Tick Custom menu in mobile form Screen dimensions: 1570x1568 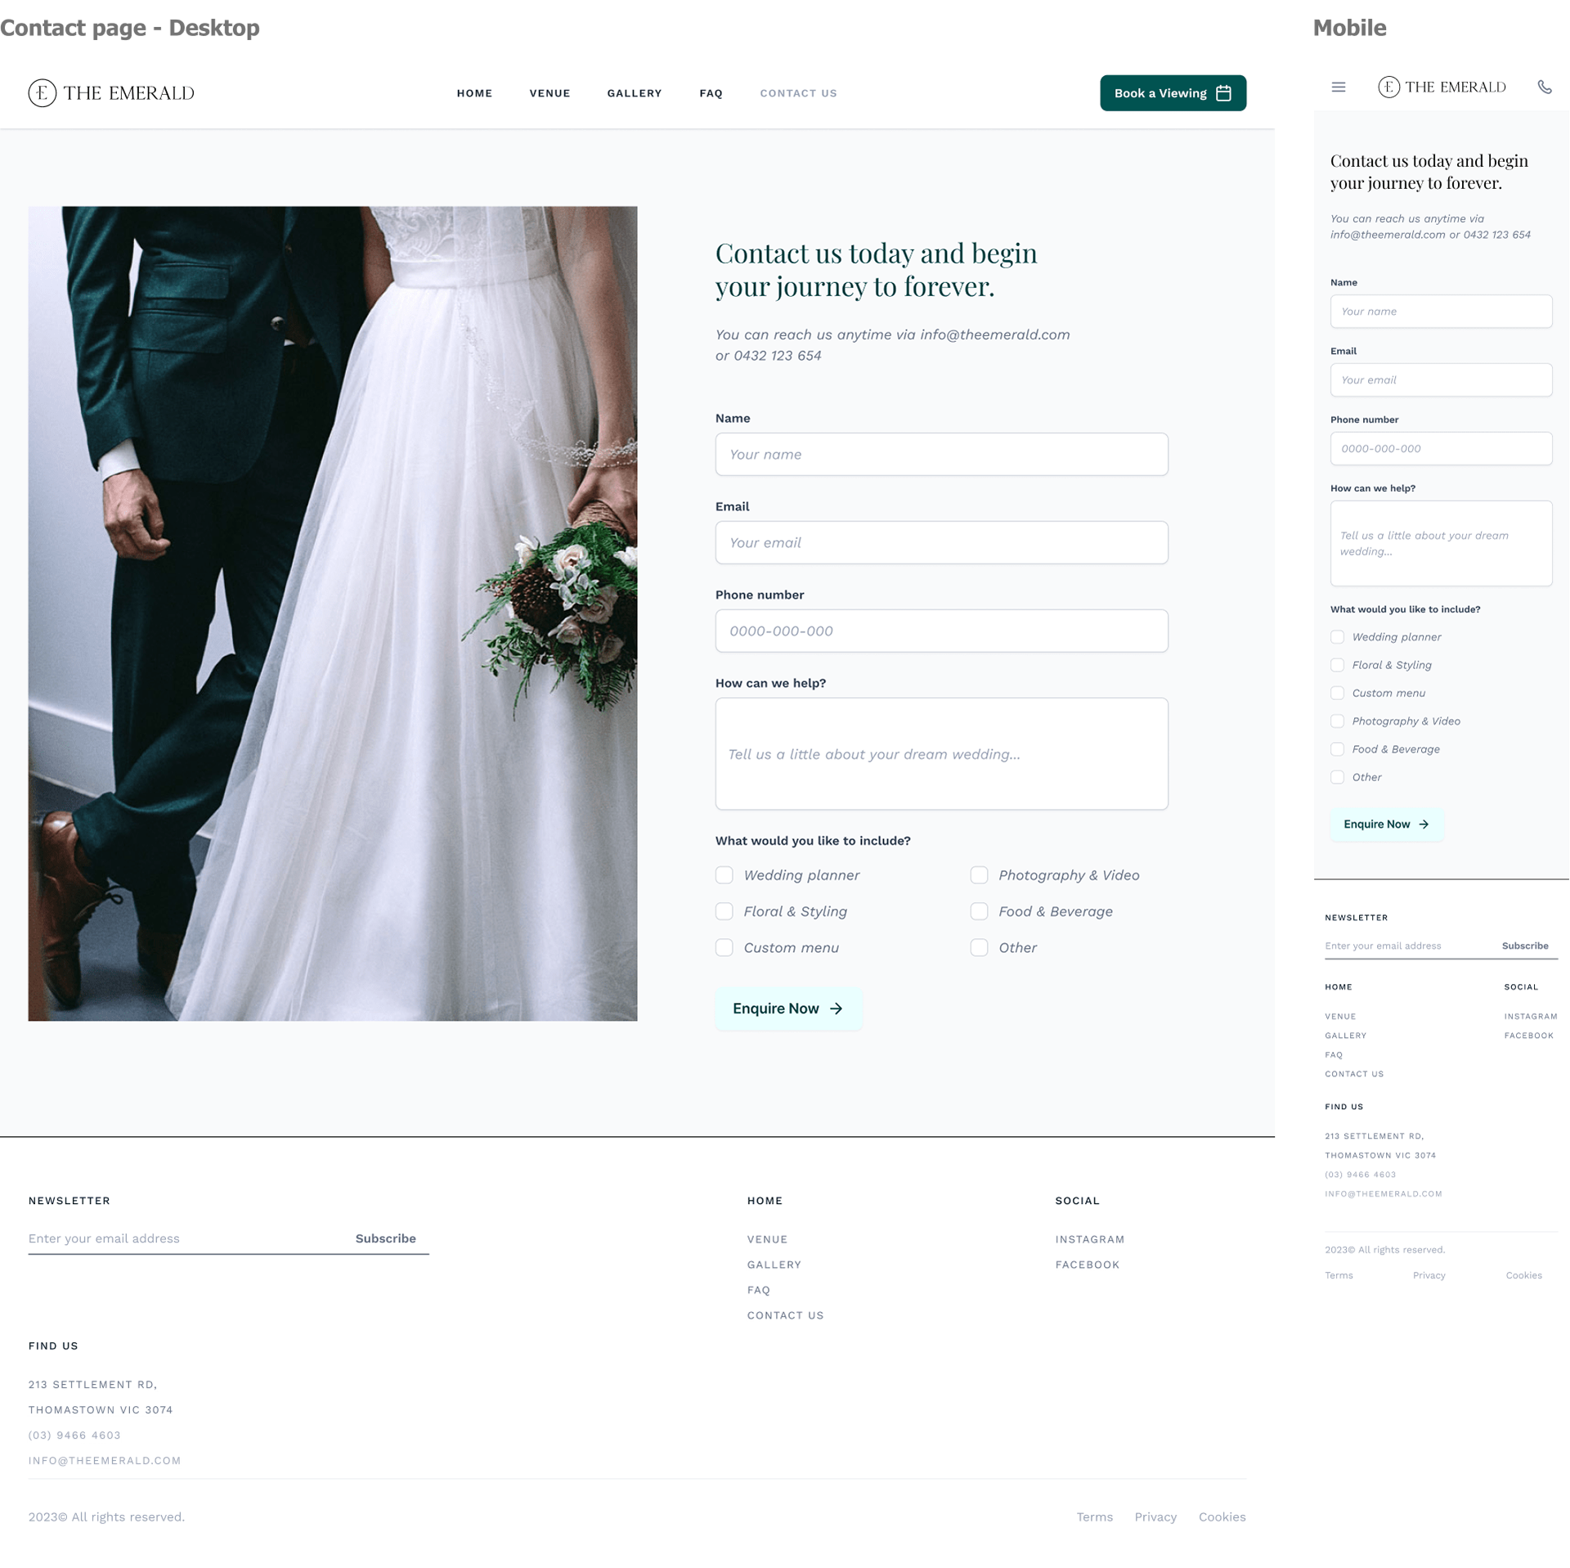click(x=1337, y=693)
